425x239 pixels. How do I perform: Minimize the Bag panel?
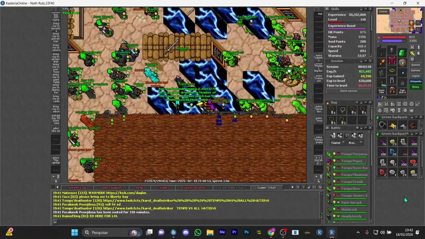click(366, 102)
